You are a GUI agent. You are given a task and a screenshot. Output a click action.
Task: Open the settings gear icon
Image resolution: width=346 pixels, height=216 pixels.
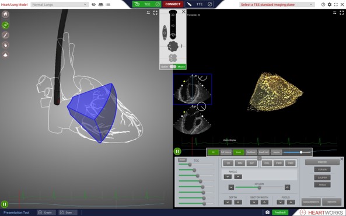click(x=330, y=5)
